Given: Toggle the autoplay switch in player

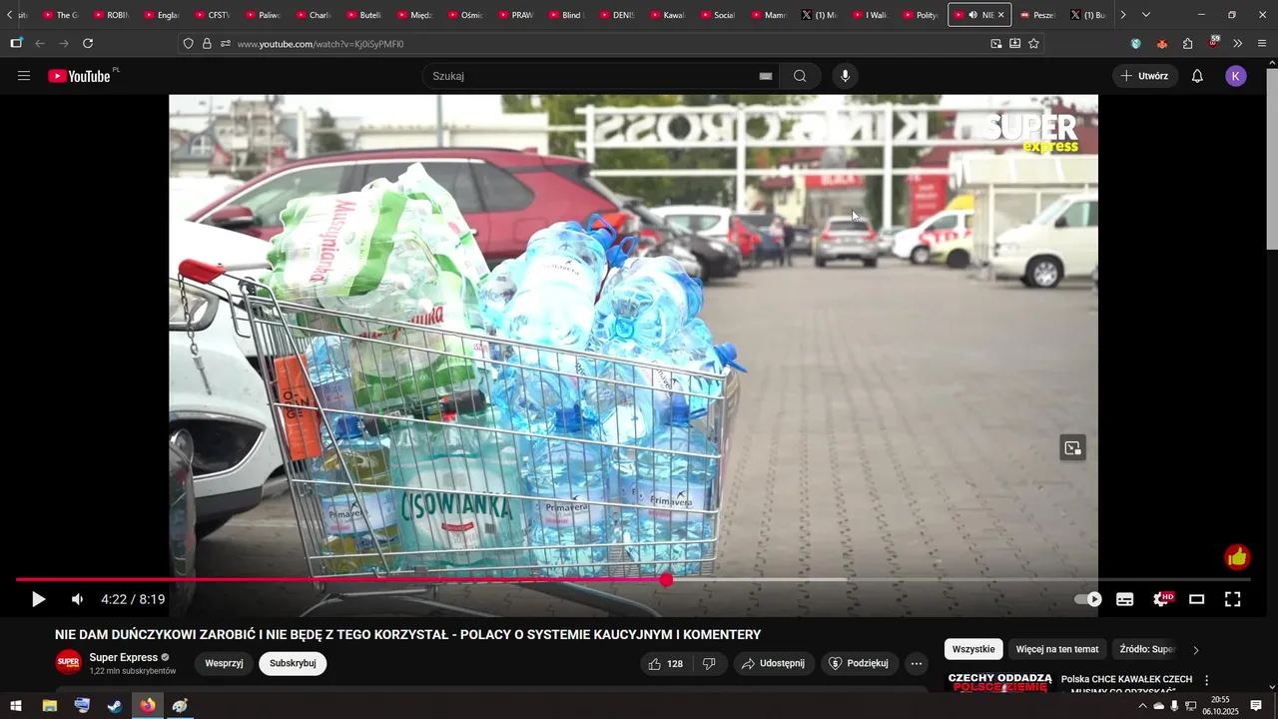Looking at the screenshot, I should [x=1088, y=599].
